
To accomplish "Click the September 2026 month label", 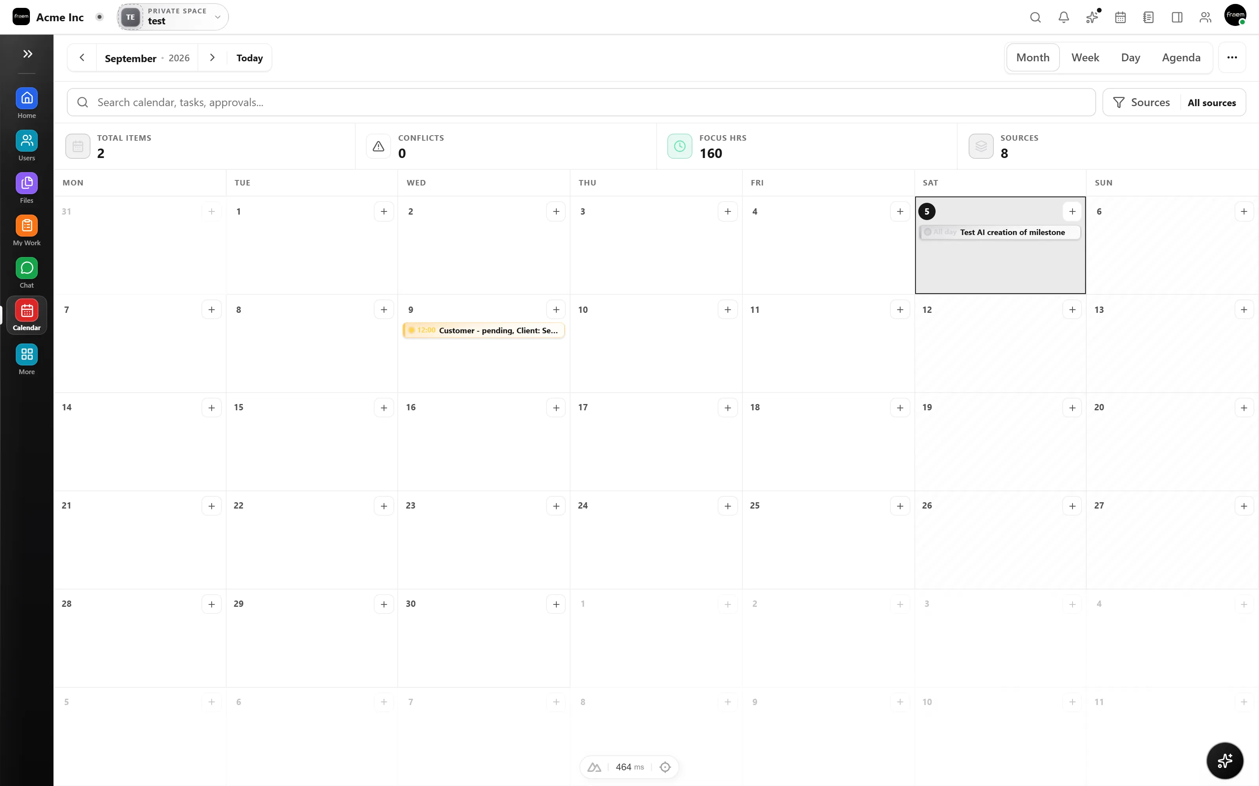I will (x=147, y=58).
